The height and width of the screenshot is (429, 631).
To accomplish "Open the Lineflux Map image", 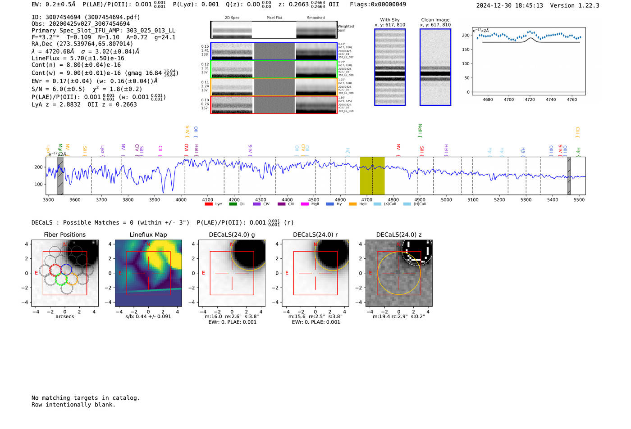I will coord(148,273).
